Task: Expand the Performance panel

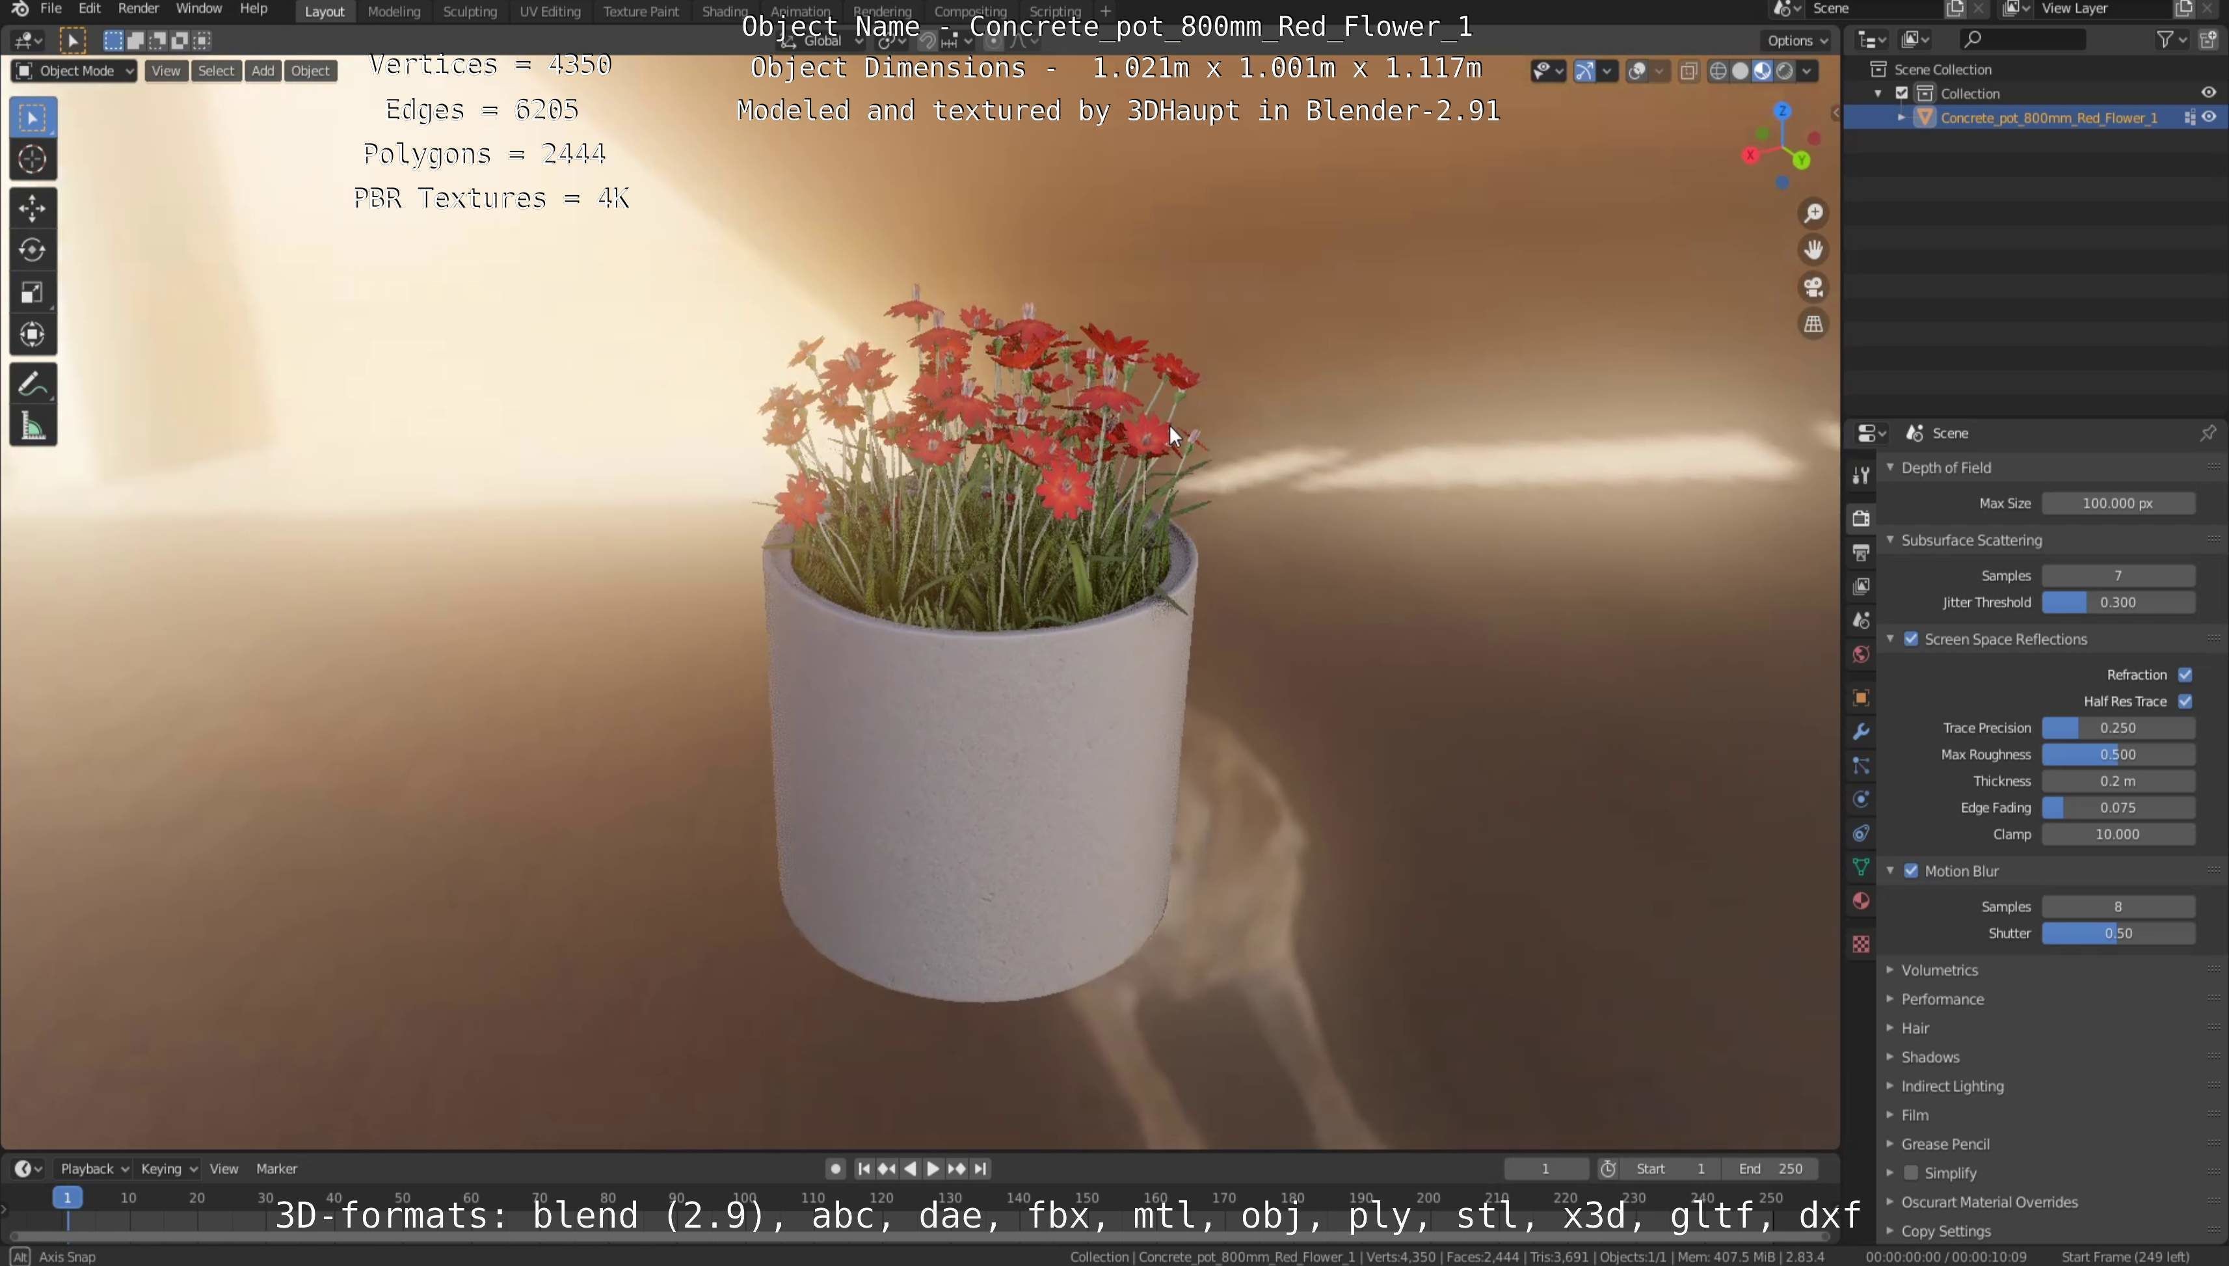Action: click(x=1942, y=999)
